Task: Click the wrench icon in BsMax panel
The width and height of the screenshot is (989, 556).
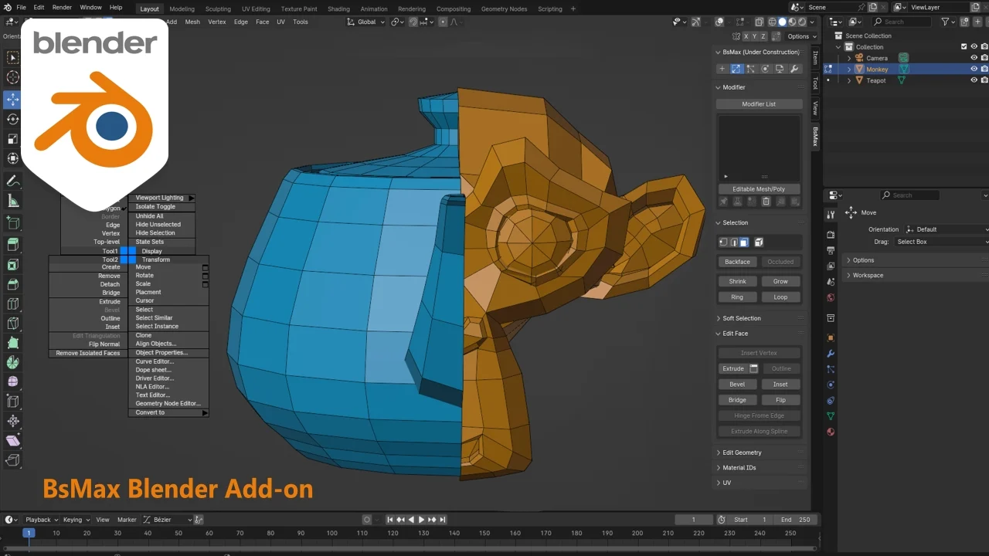Action: (x=794, y=69)
